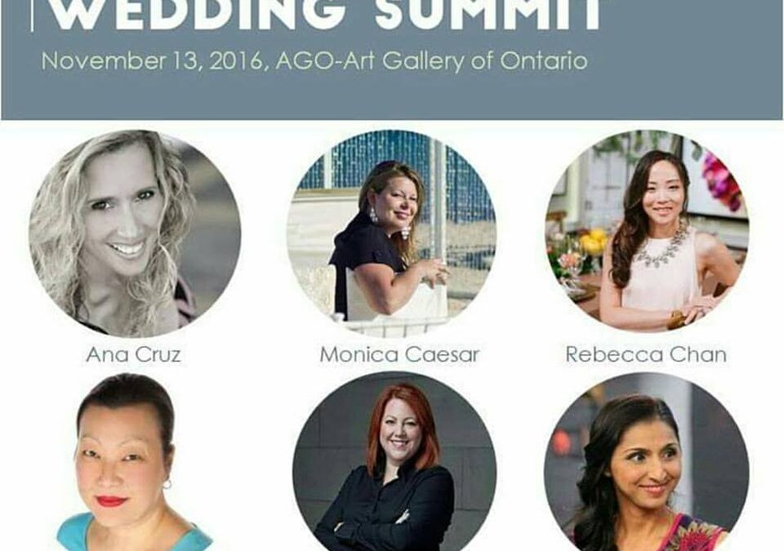Click the yellow flowers in Rebecca Chan's photo
The image size is (784, 551).
pyautogui.click(x=594, y=242)
